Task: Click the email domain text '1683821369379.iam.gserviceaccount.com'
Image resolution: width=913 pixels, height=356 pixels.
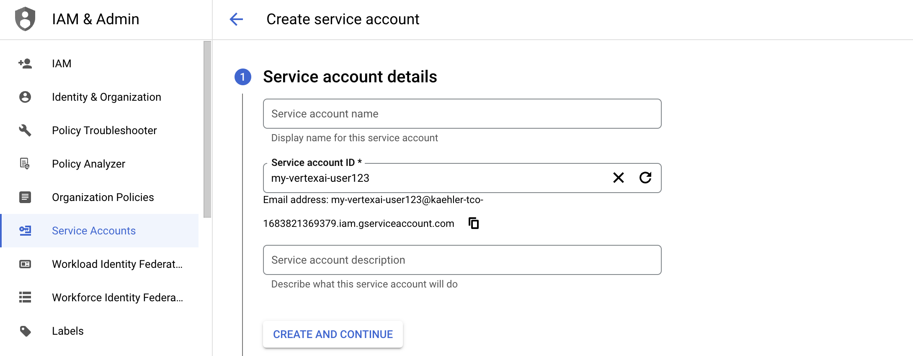Action: point(358,224)
